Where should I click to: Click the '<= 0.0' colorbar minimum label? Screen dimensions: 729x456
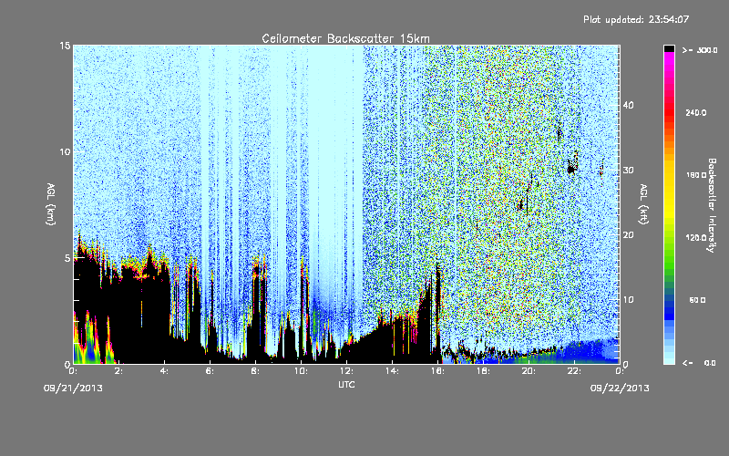click(699, 363)
